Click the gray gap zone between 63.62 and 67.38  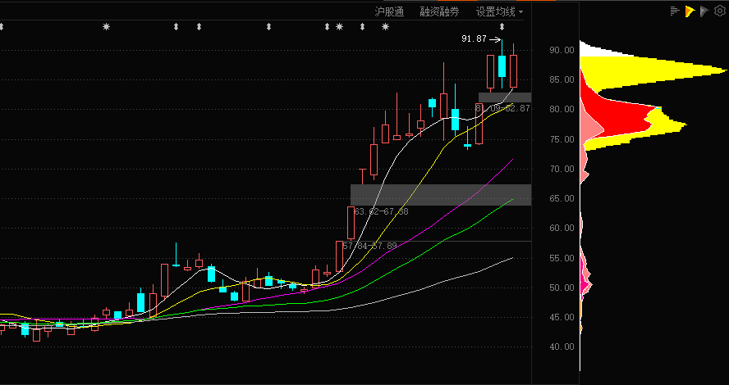coord(441,195)
